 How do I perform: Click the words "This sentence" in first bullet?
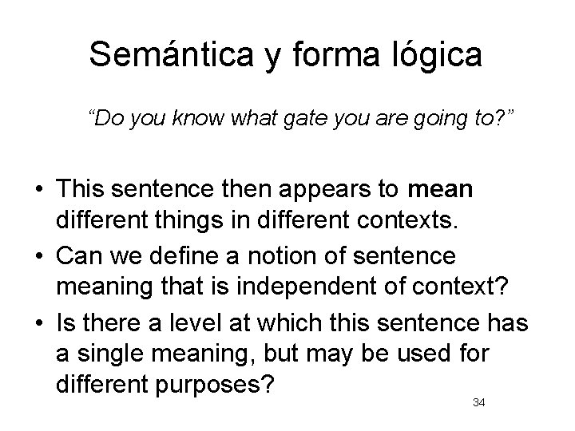coord(135,188)
